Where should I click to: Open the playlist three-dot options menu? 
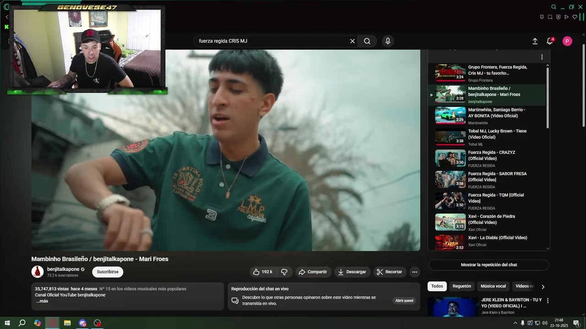click(542, 57)
